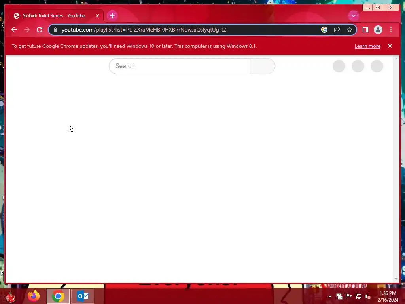Open Outlook from the taskbar

coord(83,296)
